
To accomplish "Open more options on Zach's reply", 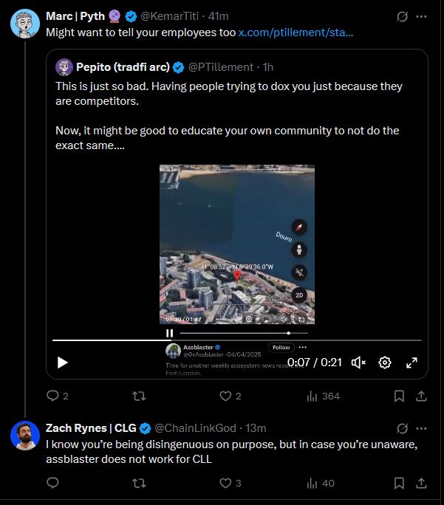I will pyautogui.click(x=422, y=428).
